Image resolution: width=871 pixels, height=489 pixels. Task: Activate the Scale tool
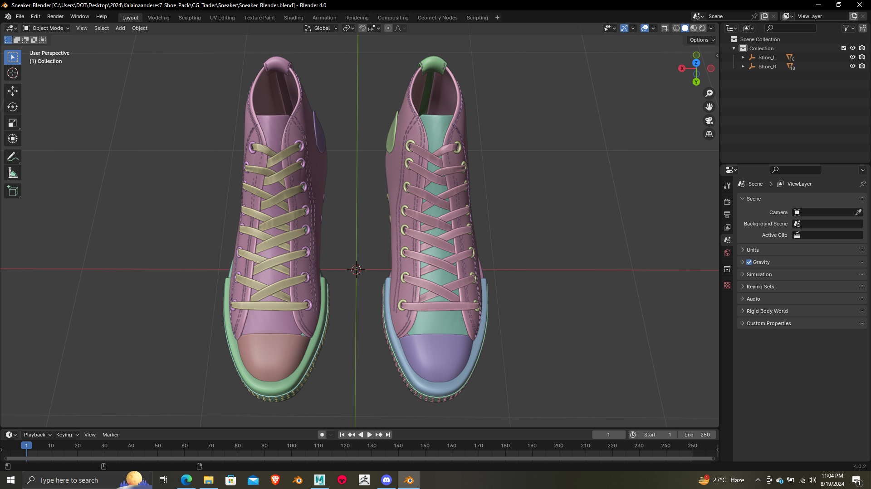click(13, 123)
